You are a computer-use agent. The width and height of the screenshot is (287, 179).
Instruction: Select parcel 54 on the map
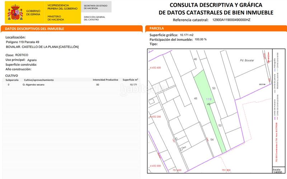pos(212,139)
